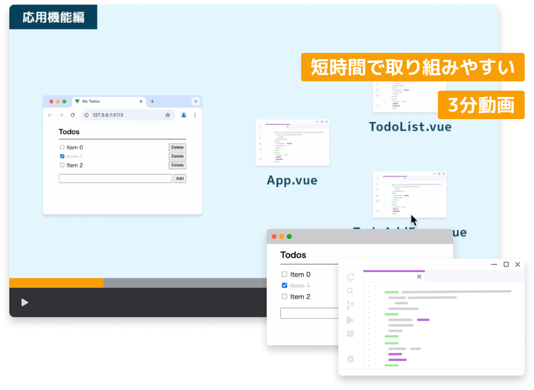Viewport: 534px width, 390px height.
Task: Click the Vue logo favicon on the tab
Action: [x=77, y=101]
